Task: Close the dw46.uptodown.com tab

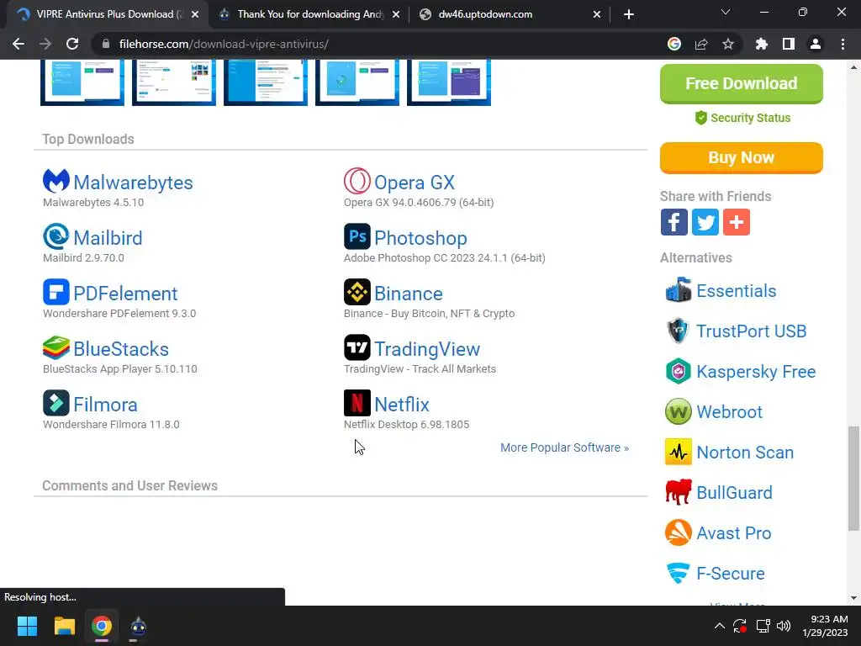Action: [x=597, y=14]
